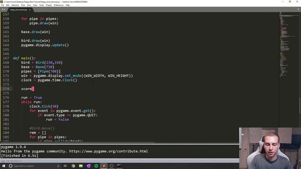Click the word 'score' on line 174

coord(26,89)
